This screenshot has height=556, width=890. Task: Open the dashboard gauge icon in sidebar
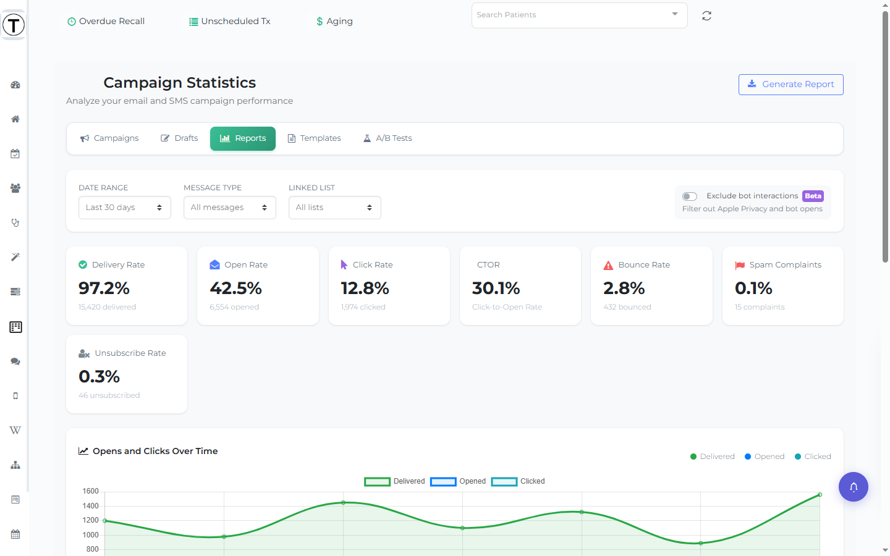click(x=15, y=85)
